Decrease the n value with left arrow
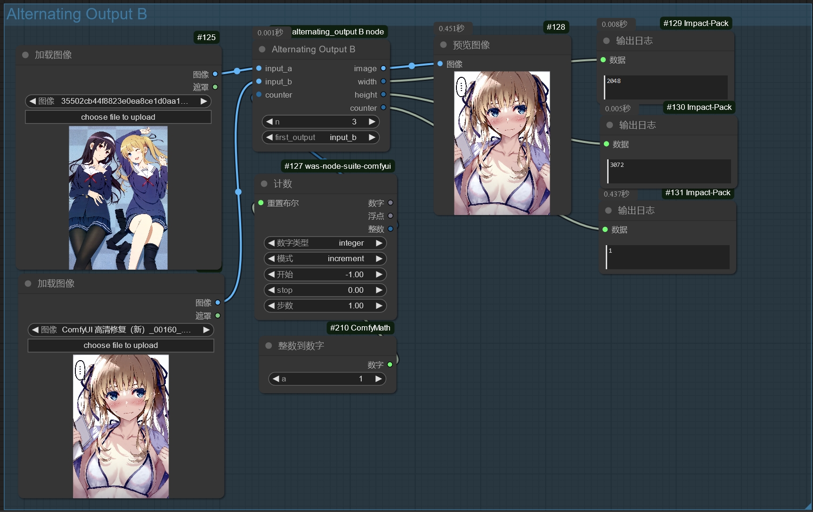The height and width of the screenshot is (512, 813). [269, 122]
